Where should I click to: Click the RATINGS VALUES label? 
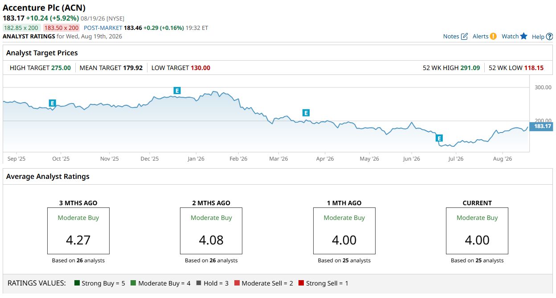pos(37,283)
